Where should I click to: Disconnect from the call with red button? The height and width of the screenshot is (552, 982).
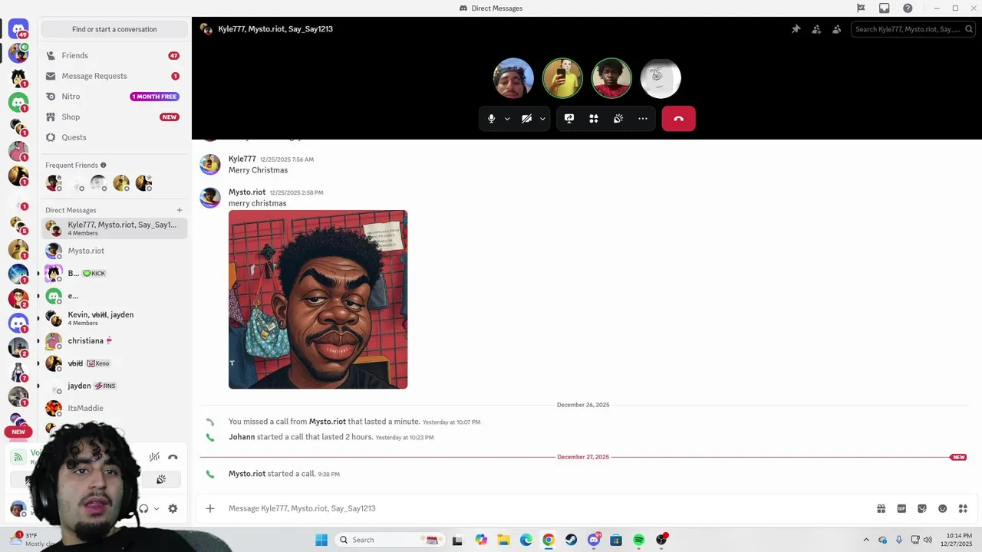[x=678, y=119]
